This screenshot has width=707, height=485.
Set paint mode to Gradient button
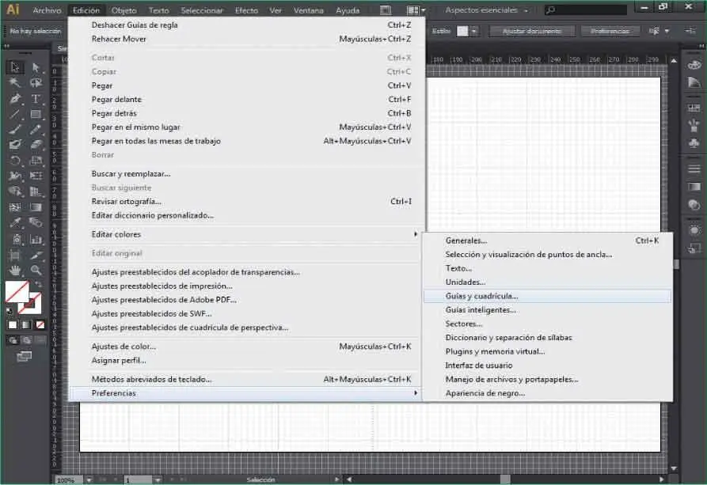27,324
